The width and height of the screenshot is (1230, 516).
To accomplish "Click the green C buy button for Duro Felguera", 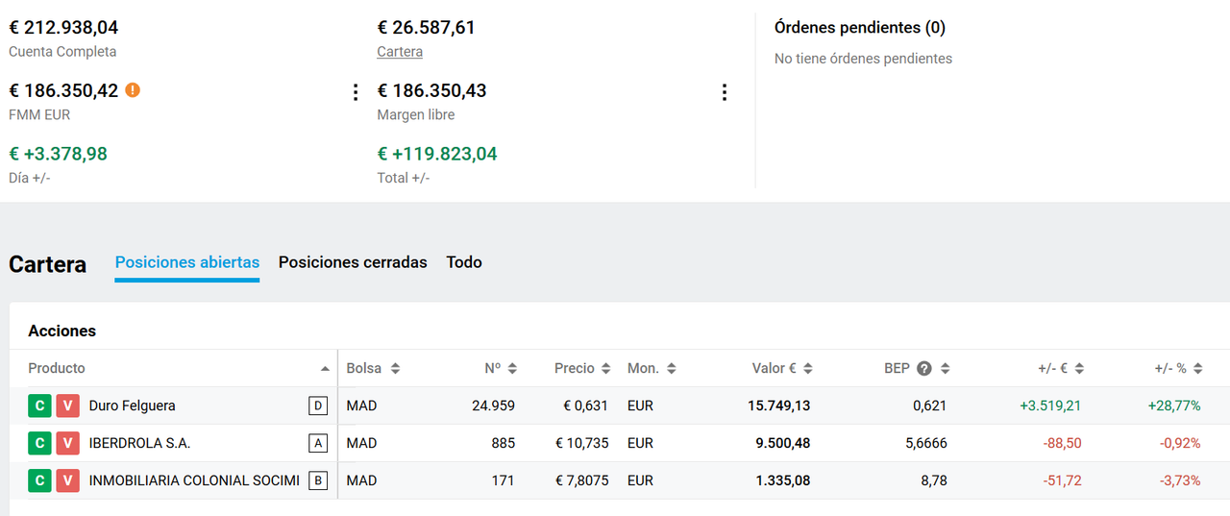I will 39,405.
